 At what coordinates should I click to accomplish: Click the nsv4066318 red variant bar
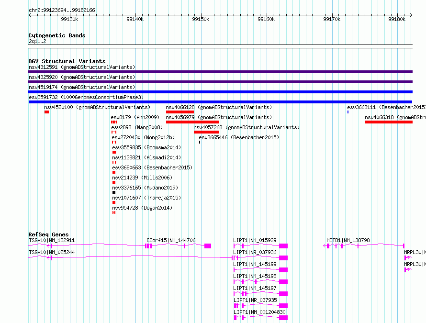click(x=389, y=122)
